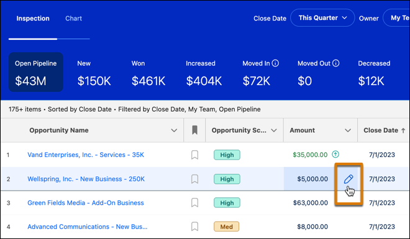This screenshot has width=410, height=239.
Task: Bookmark the Vand Enterprises opportunity
Action: click(194, 155)
